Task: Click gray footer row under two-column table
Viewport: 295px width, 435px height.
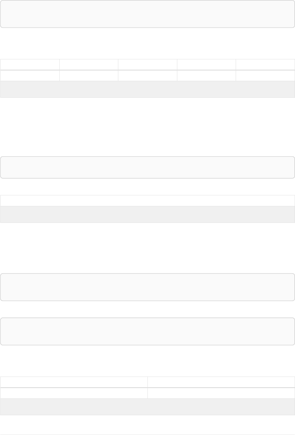Action: (147, 407)
